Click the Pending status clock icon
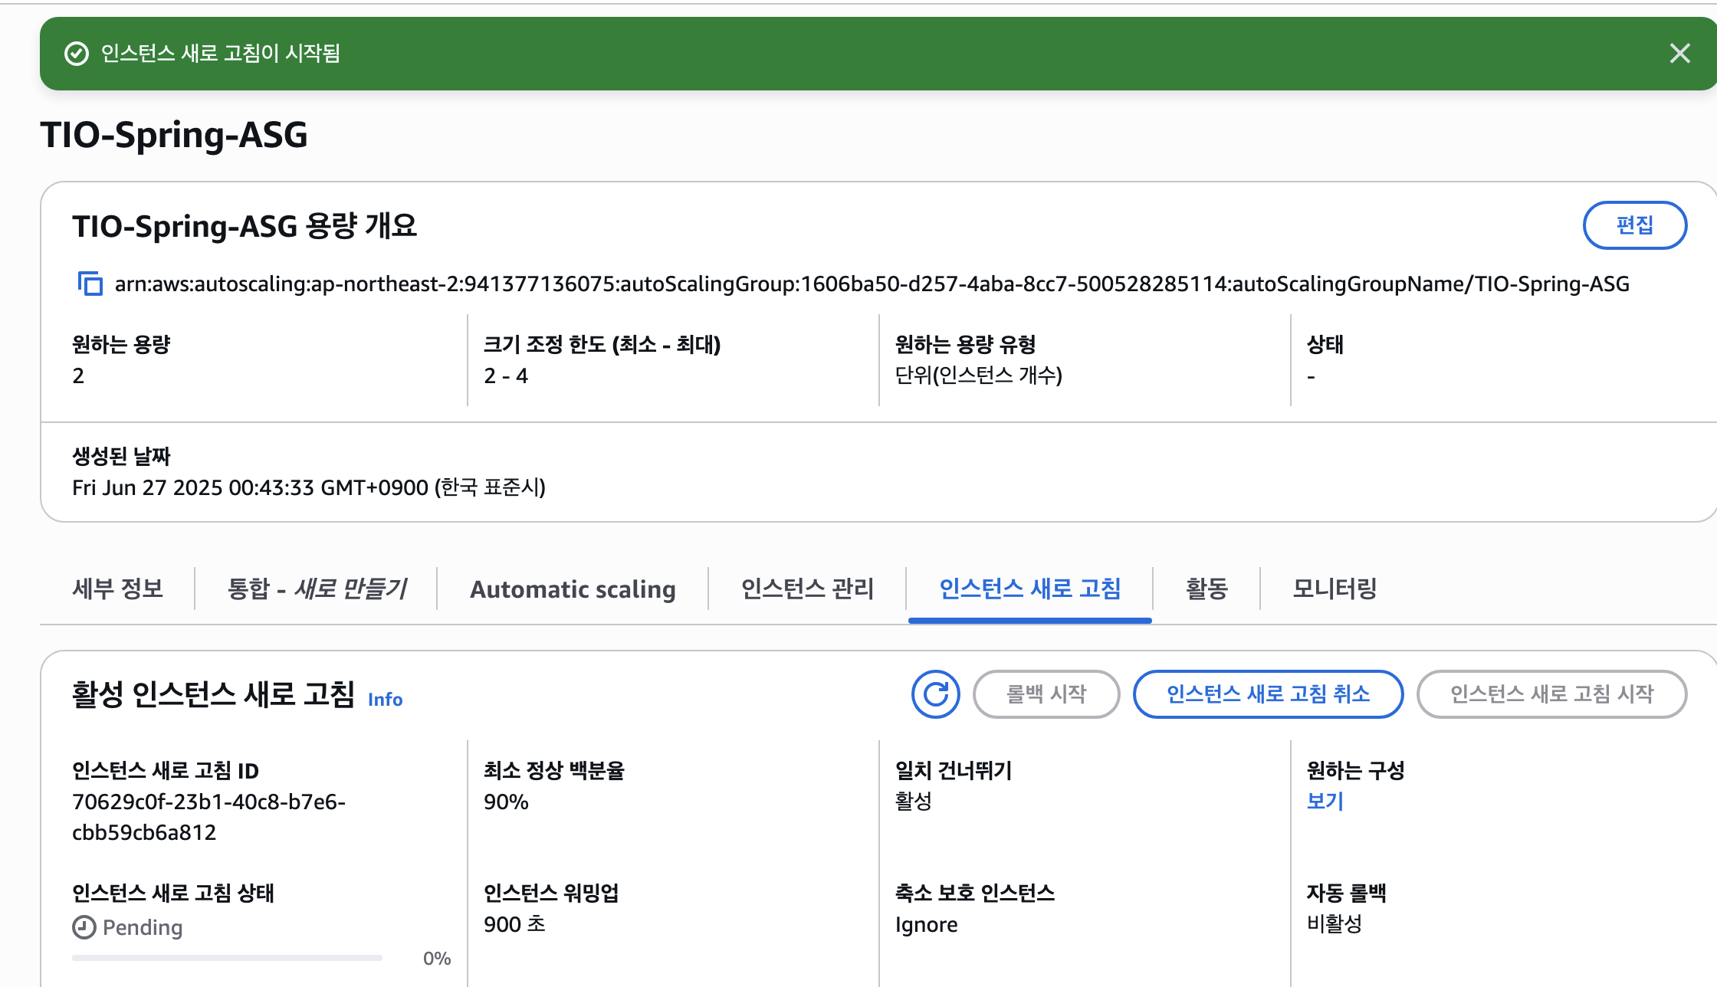The image size is (1717, 987). tap(84, 927)
